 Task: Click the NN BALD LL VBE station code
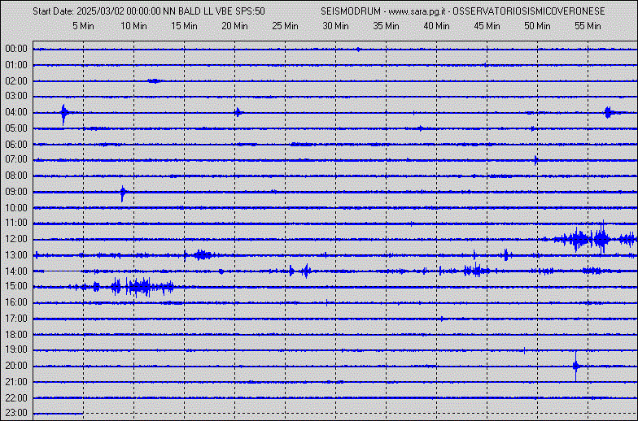tap(198, 11)
